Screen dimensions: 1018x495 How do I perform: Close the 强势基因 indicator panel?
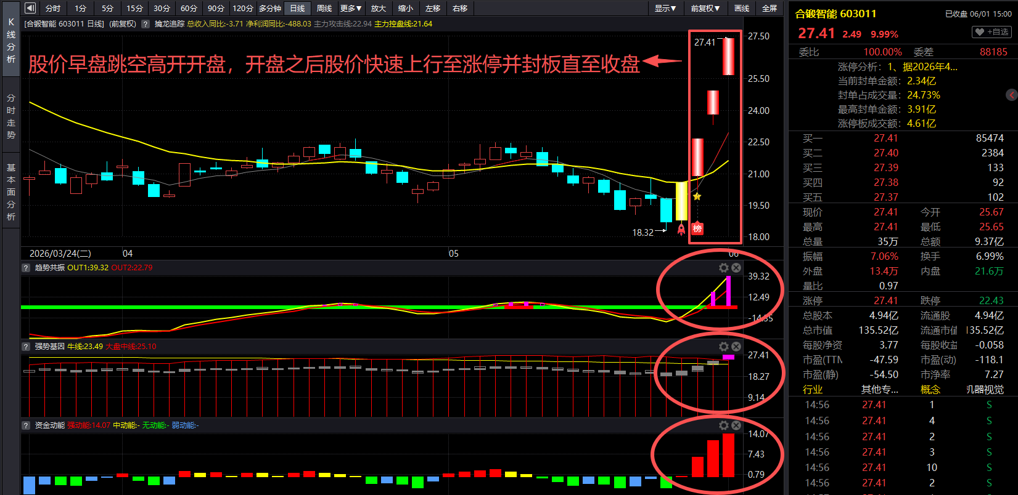tap(736, 347)
